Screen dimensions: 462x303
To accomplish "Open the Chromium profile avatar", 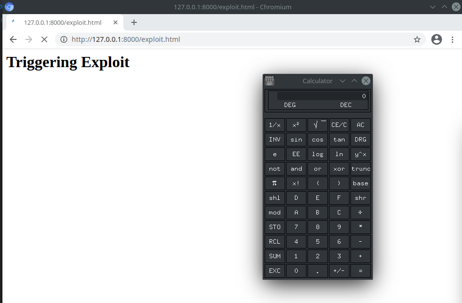I will point(436,39).
